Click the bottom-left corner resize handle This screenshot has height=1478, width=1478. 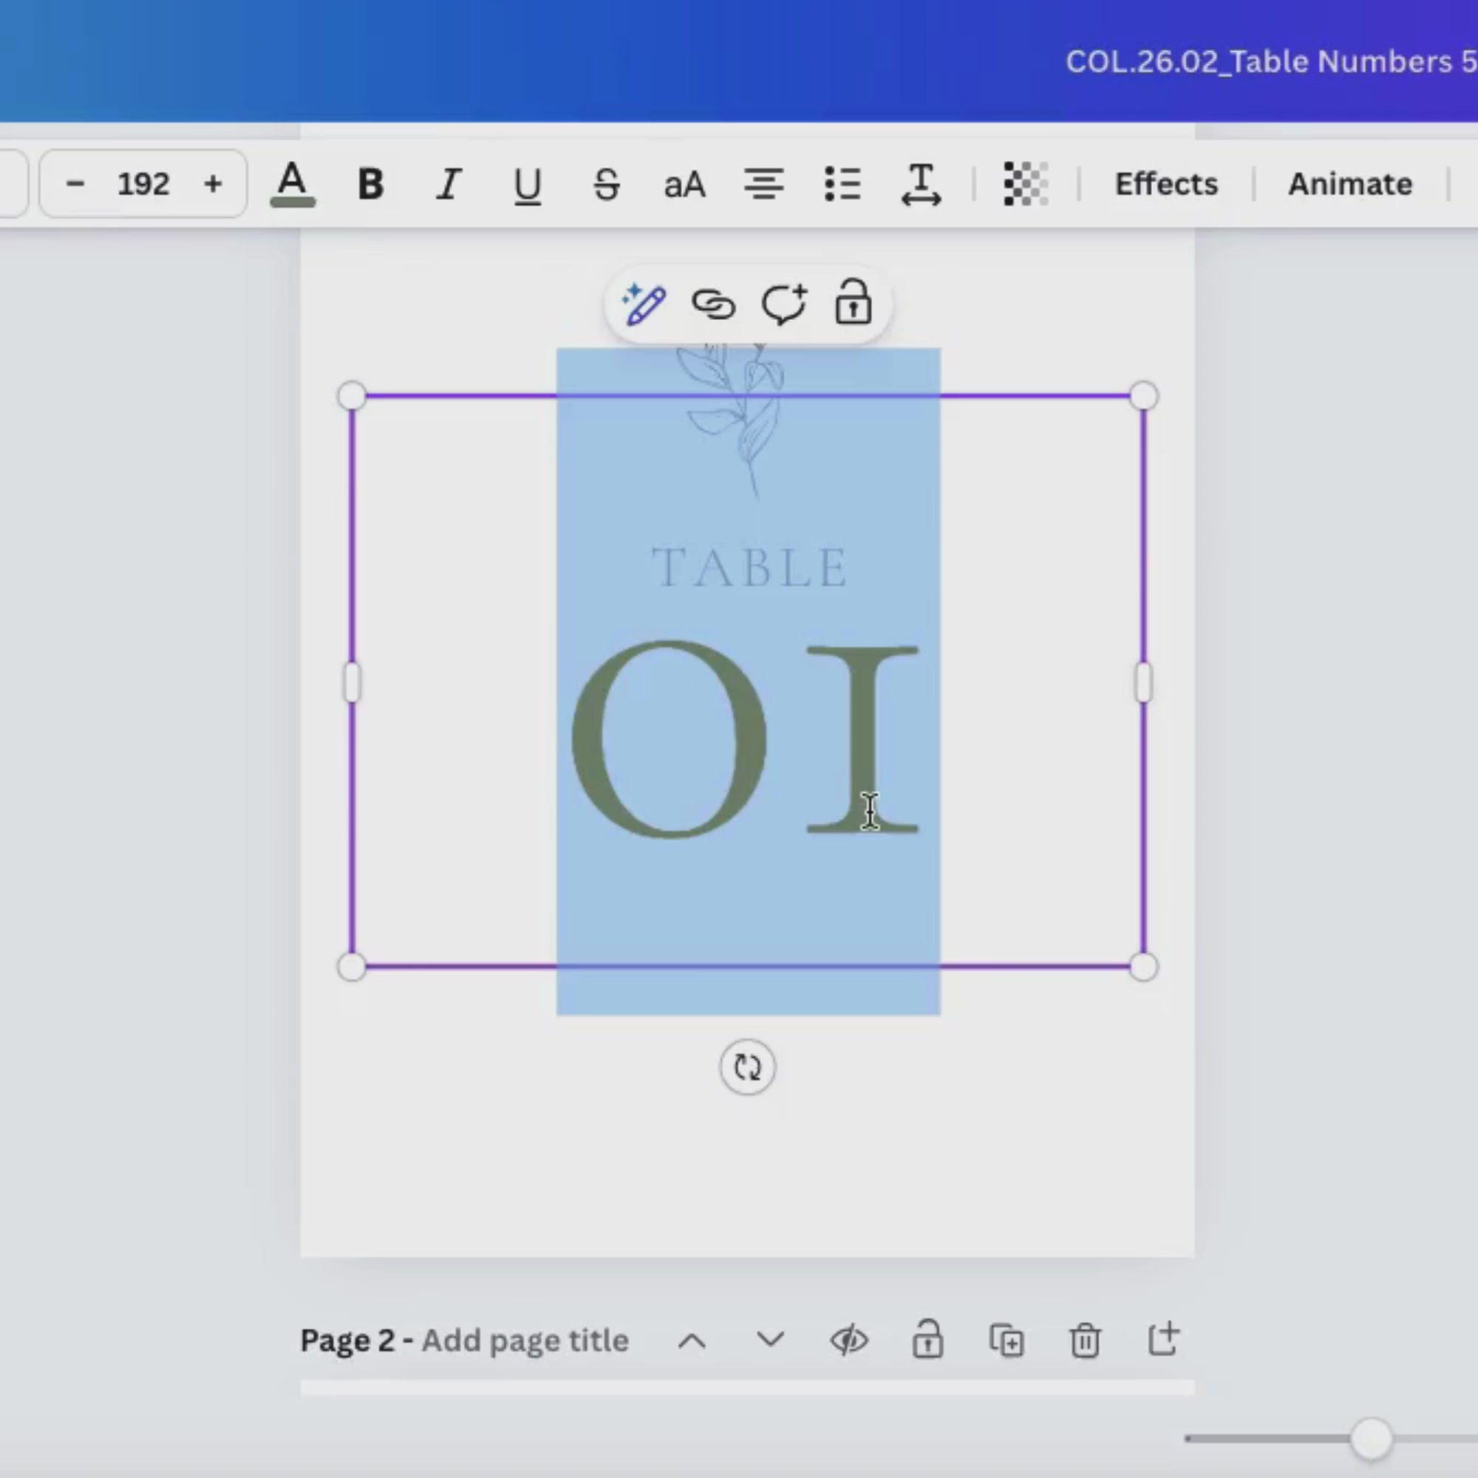tap(352, 967)
